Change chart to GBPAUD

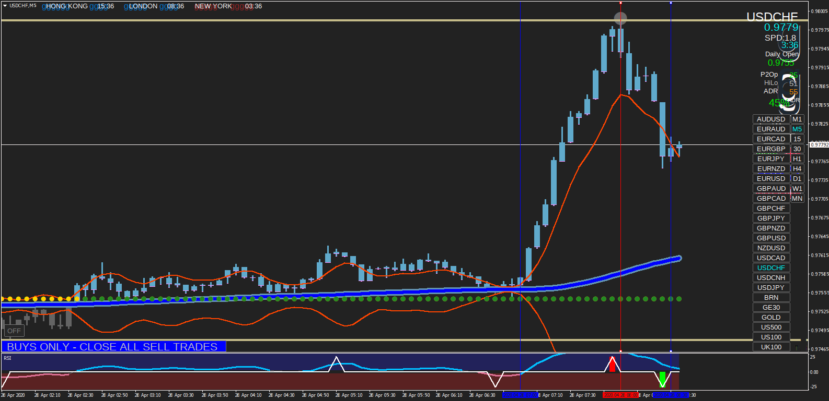click(771, 189)
